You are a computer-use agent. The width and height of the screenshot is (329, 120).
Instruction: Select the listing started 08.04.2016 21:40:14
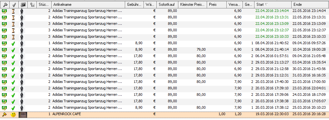(164, 50)
